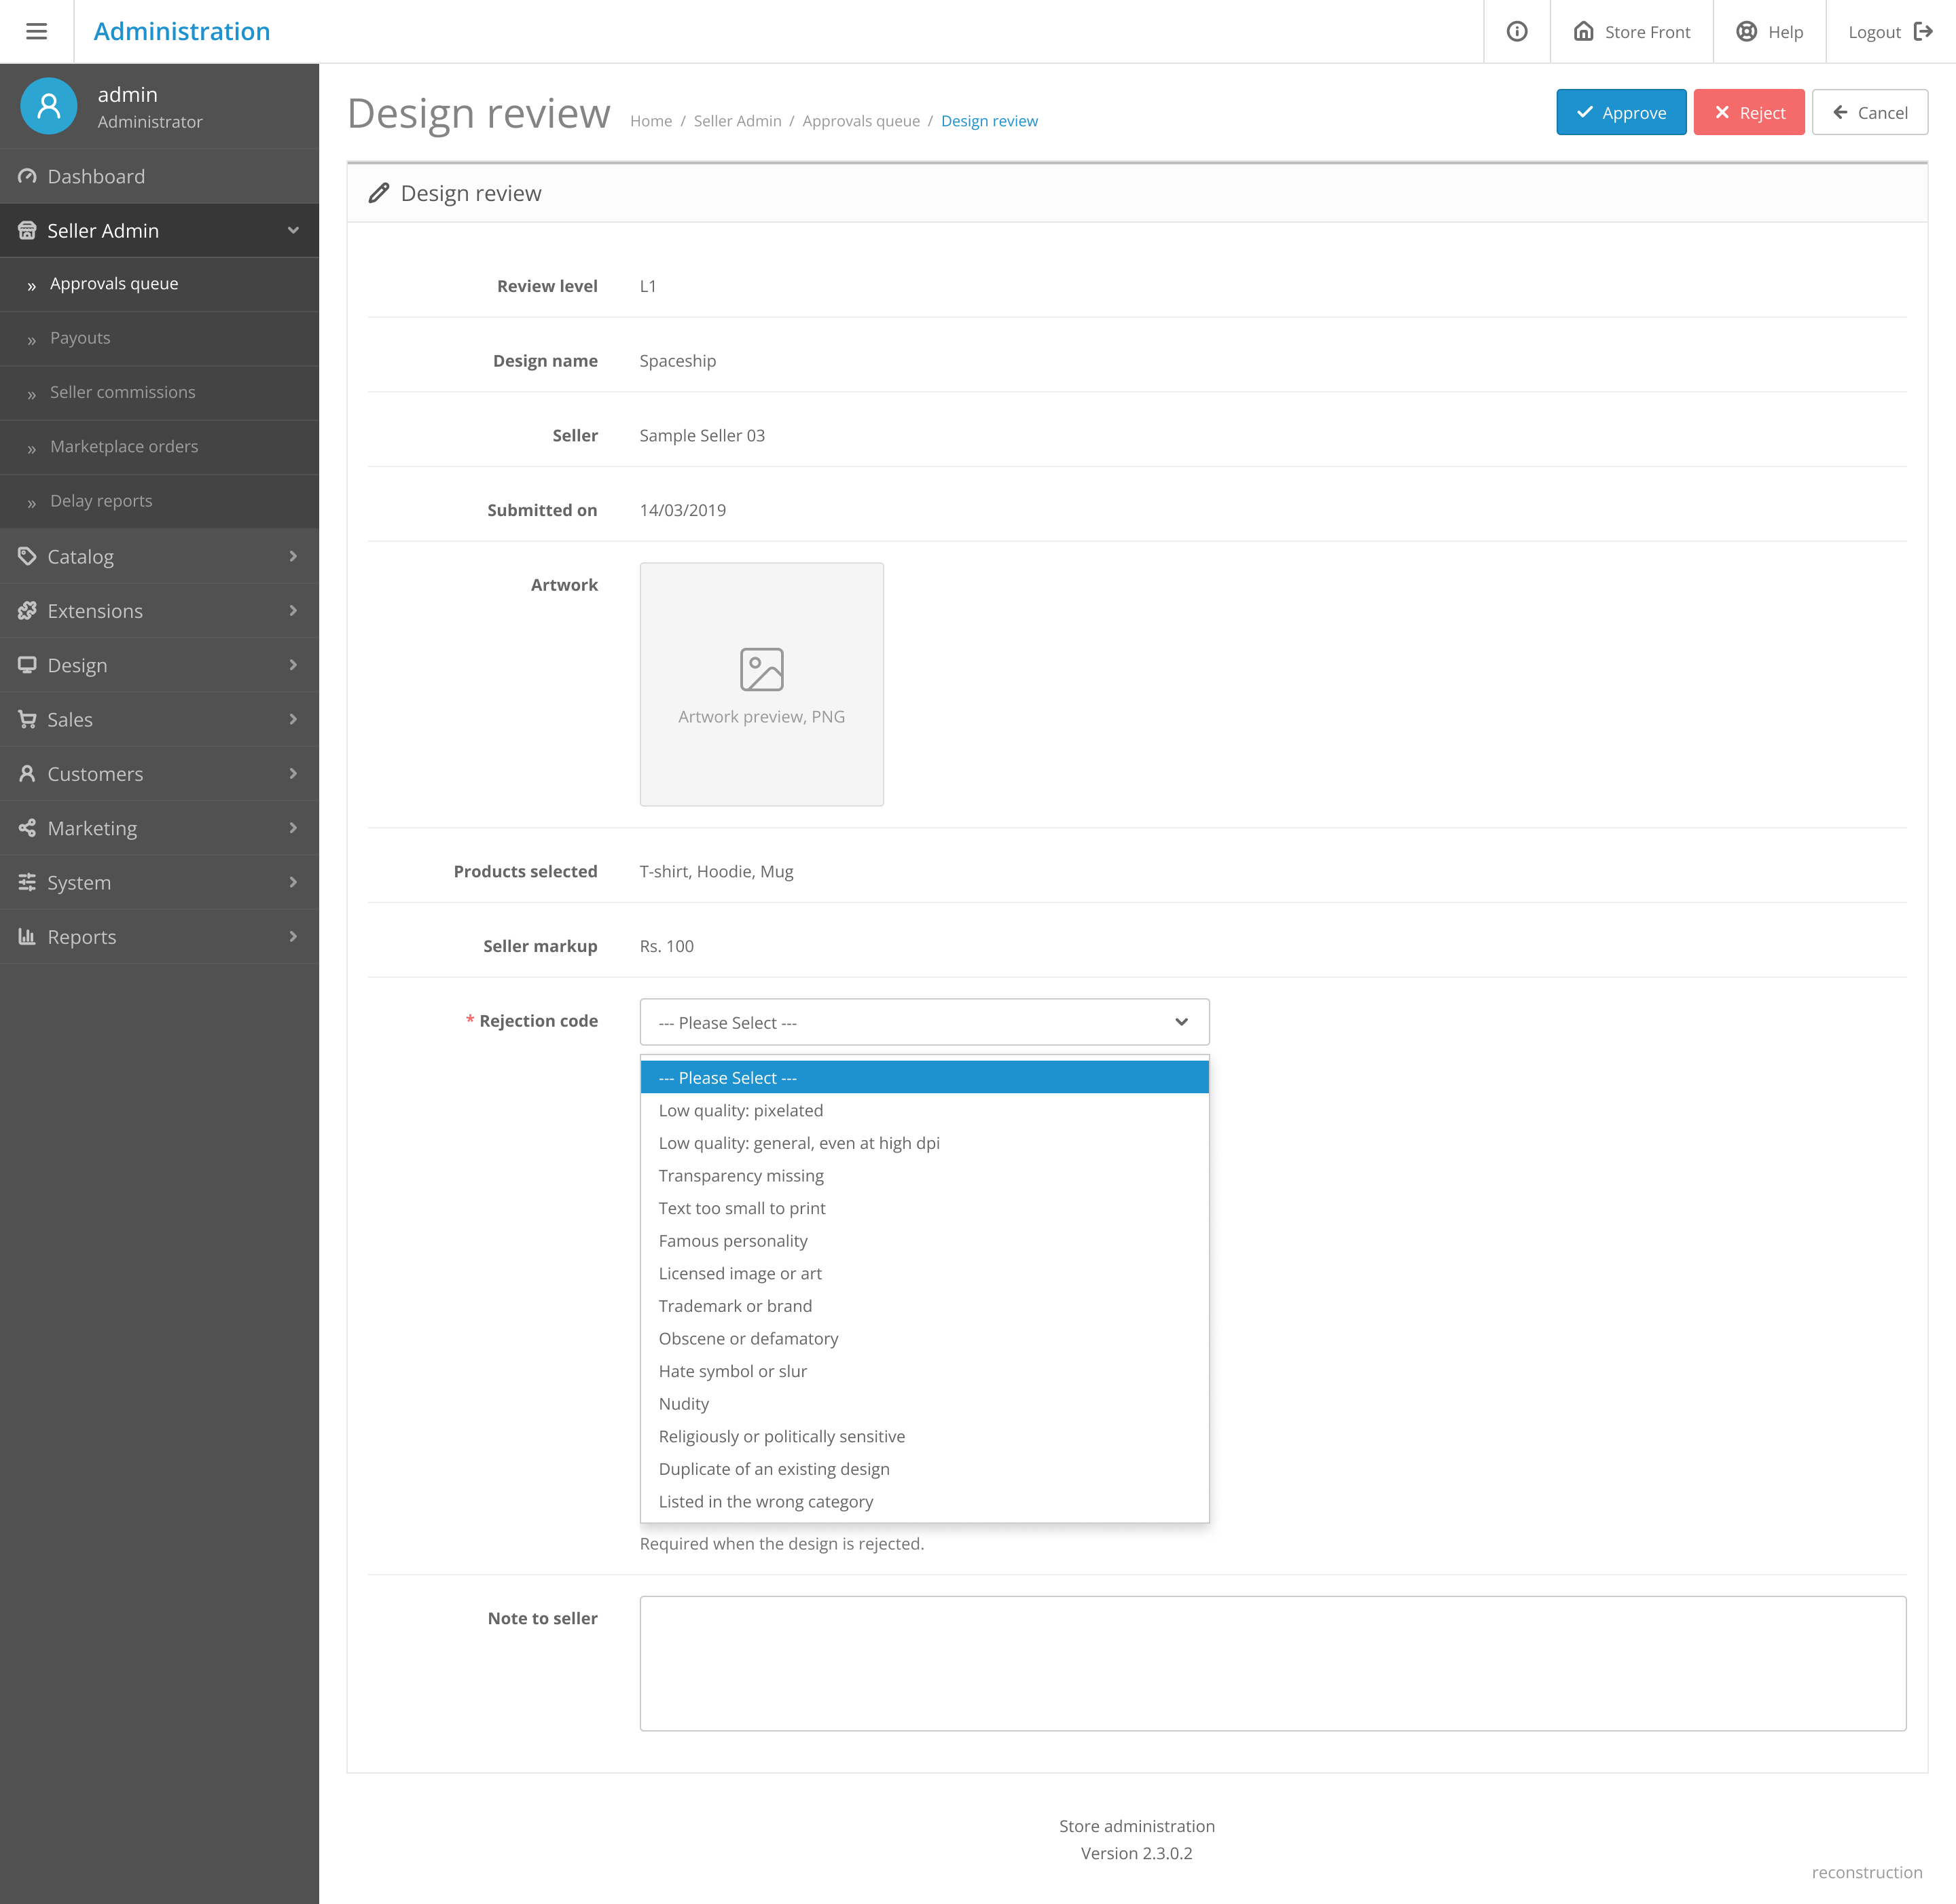Click the artwork preview image placeholder
This screenshot has height=1904, width=1956.
pos(761,684)
